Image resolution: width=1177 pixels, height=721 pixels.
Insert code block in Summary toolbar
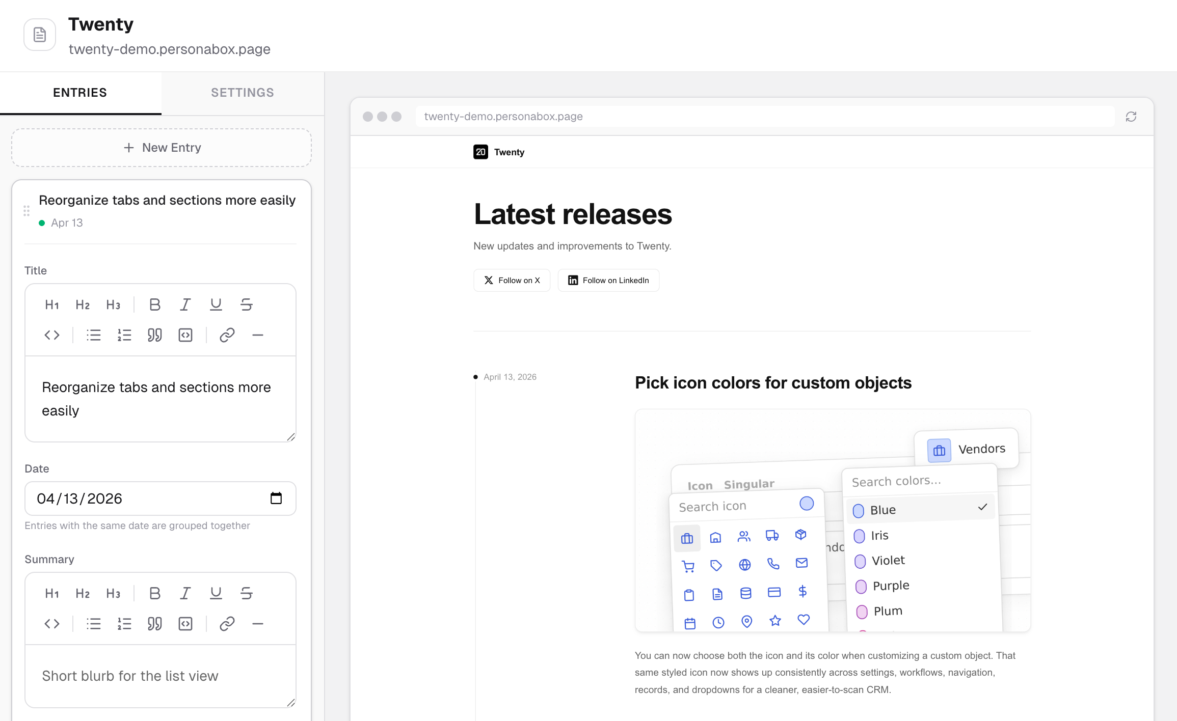[x=185, y=624]
